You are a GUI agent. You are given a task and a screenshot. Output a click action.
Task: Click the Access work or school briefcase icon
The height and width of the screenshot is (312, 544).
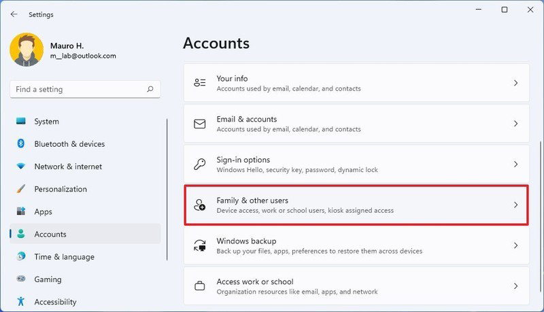click(x=199, y=286)
